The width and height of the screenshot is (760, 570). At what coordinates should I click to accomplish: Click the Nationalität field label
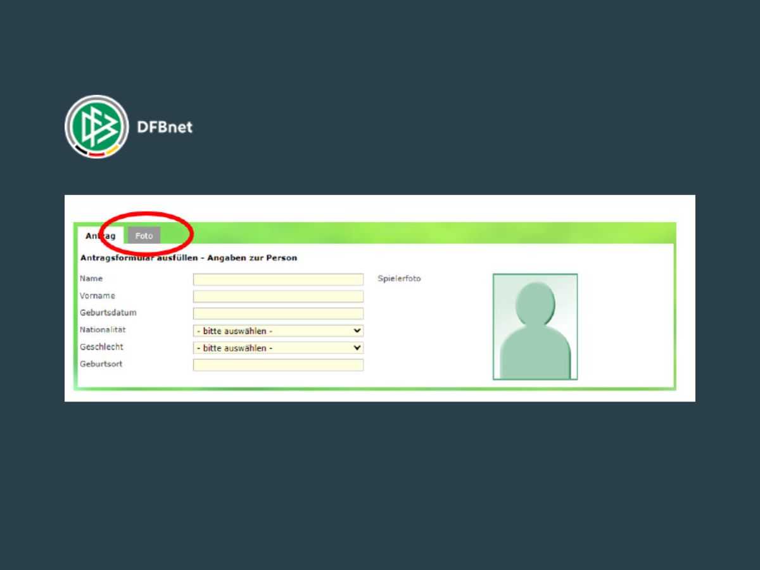(103, 330)
